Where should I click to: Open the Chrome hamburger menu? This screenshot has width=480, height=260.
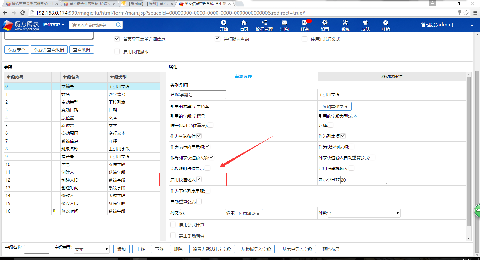pyautogui.click(x=475, y=13)
